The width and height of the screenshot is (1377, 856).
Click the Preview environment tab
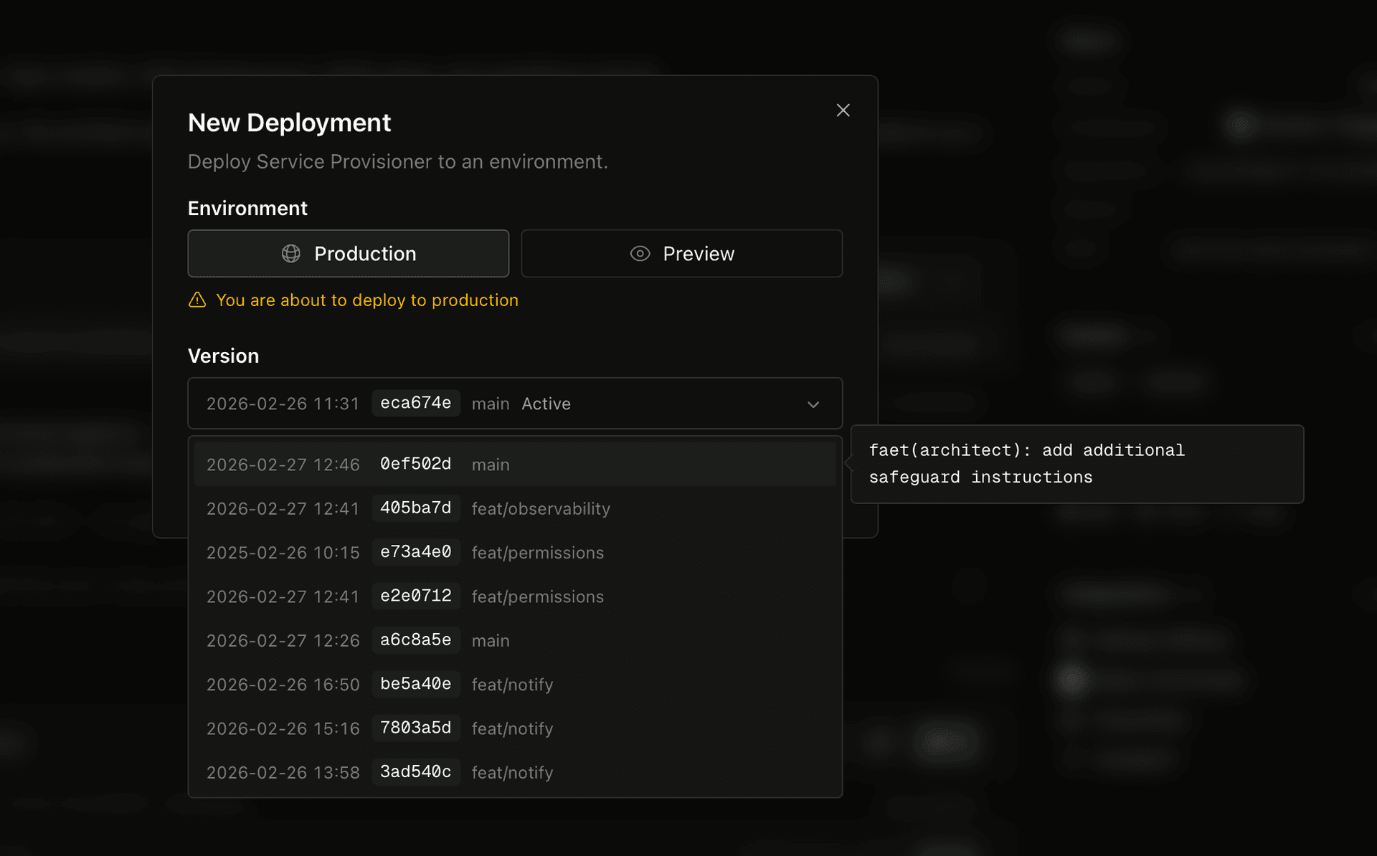coord(681,253)
